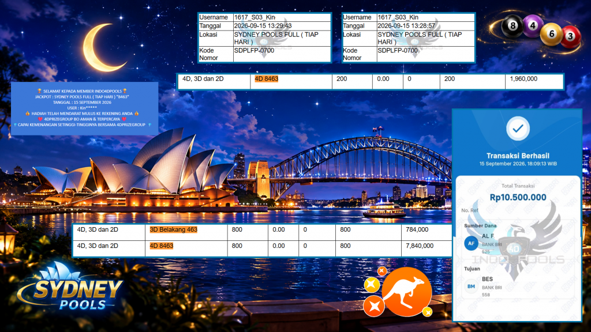Click Lokasi value in the 13:29:43 table
Image resolution: width=591 pixels, height=332 pixels.
(x=276, y=38)
